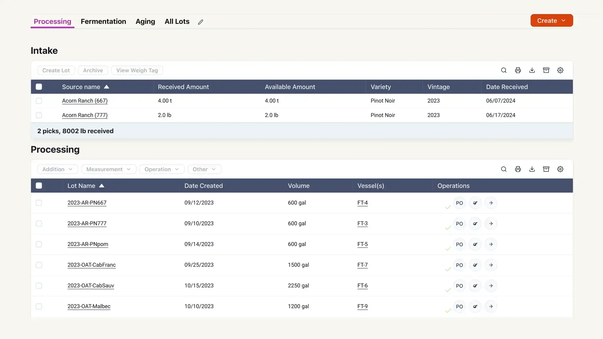Click the download icon in Intake table
This screenshot has height=339, width=603.
(x=532, y=70)
